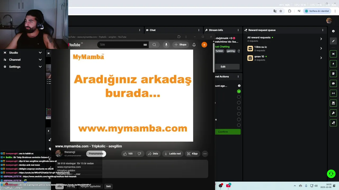The image size is (339, 190).
Task: Click Prenumerera to subscribe to thesevgi
Action: [x=96, y=154]
